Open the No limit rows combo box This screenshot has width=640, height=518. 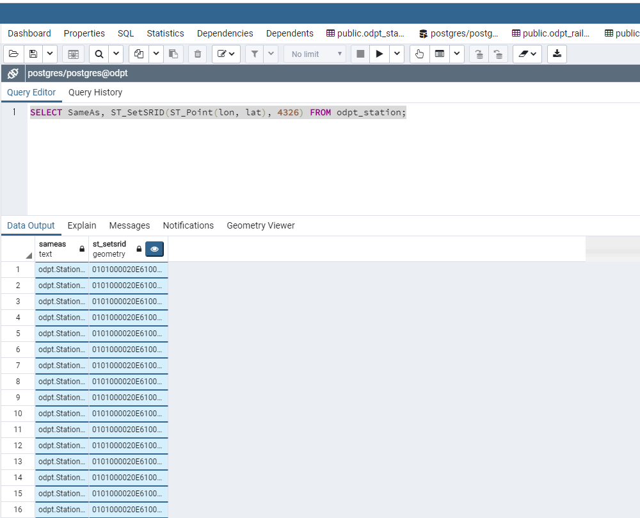click(x=315, y=54)
